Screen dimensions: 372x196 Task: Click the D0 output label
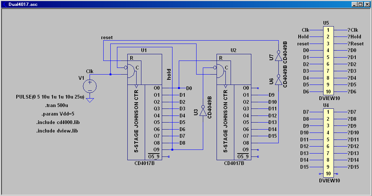189,88
